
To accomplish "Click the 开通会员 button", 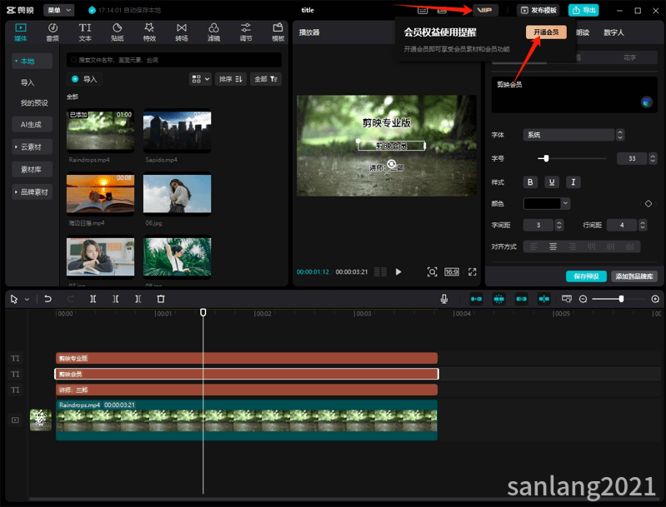I will [546, 32].
